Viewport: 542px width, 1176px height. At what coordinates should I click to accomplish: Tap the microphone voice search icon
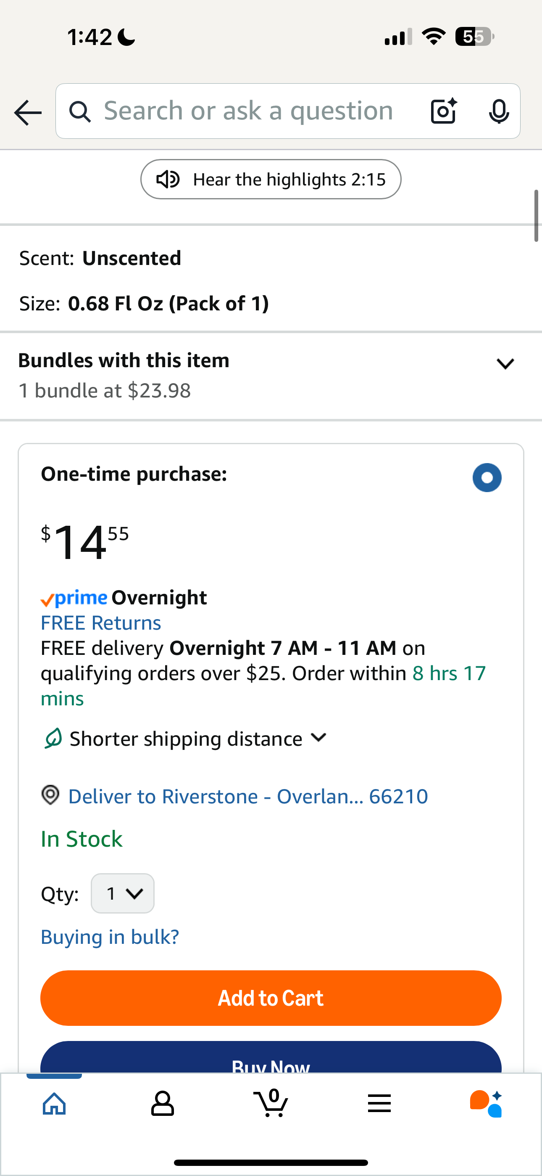point(499,111)
